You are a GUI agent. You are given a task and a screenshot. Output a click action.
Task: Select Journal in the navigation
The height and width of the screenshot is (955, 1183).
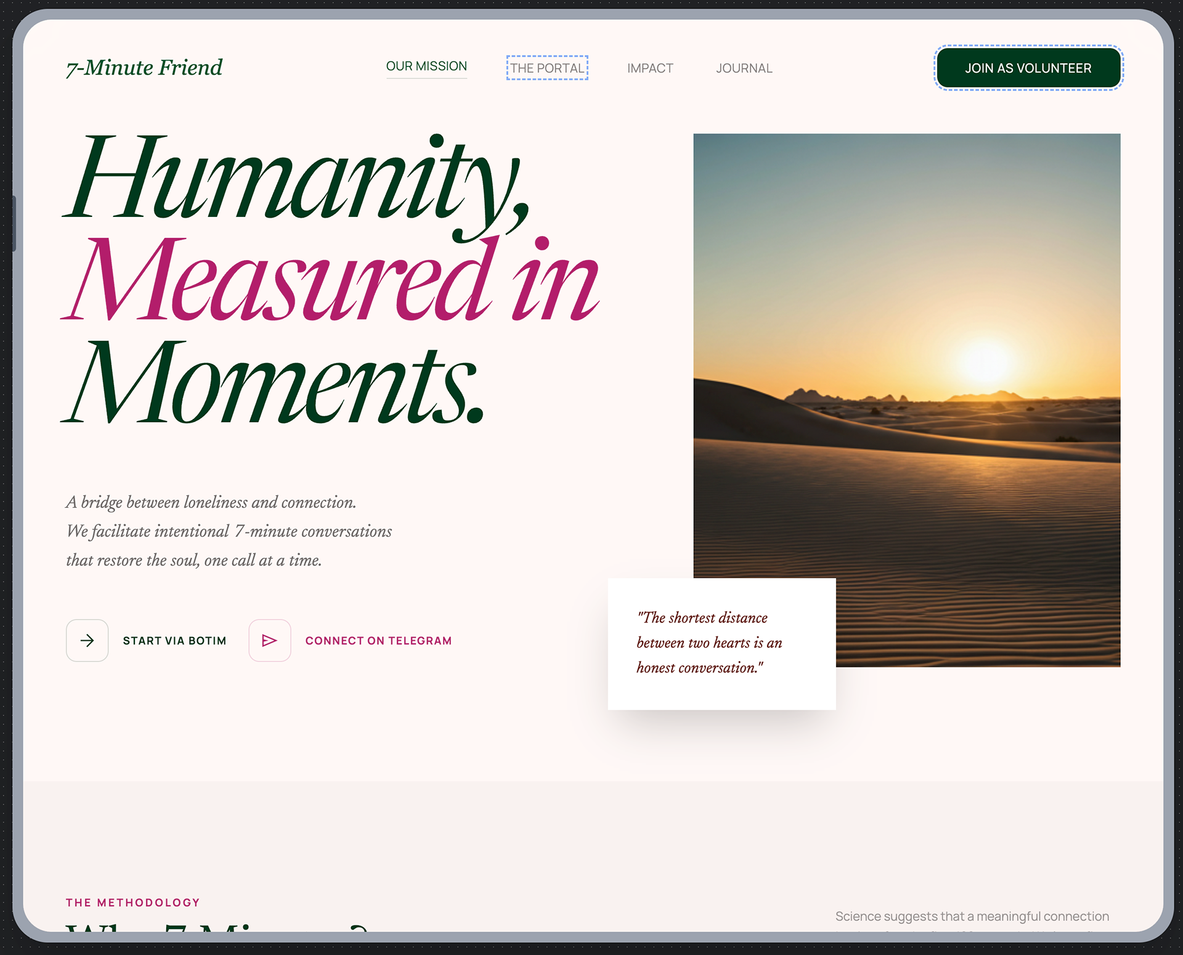coord(744,68)
